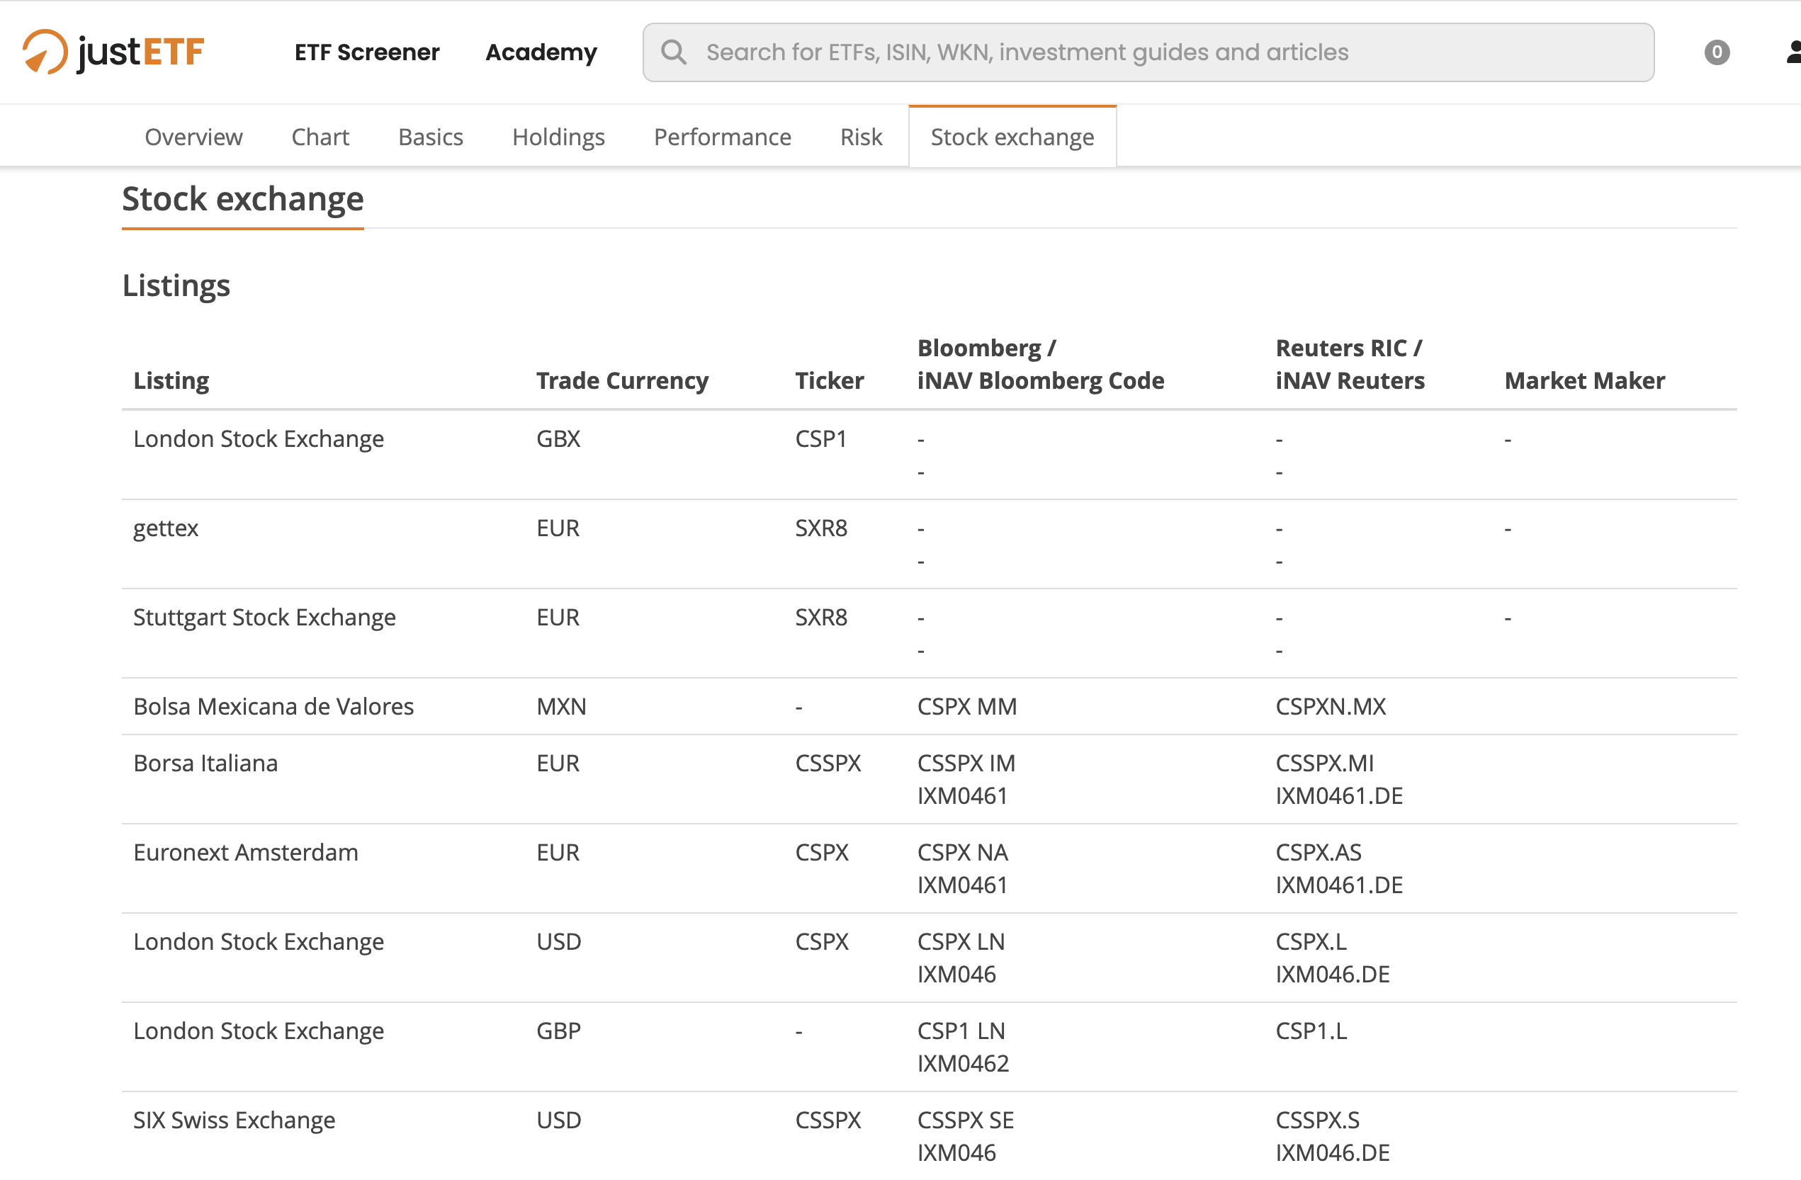Click the magnifier search icon
Image resolution: width=1801 pixels, height=1180 pixels.
(x=674, y=52)
